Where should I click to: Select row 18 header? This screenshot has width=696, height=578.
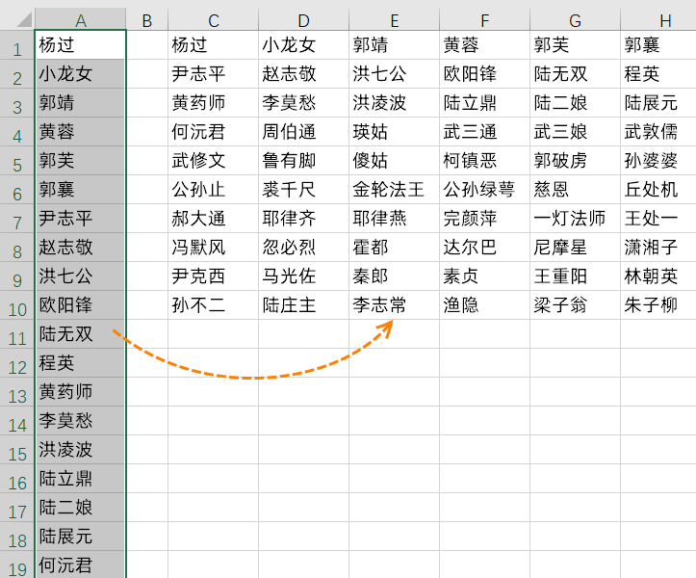(x=17, y=536)
